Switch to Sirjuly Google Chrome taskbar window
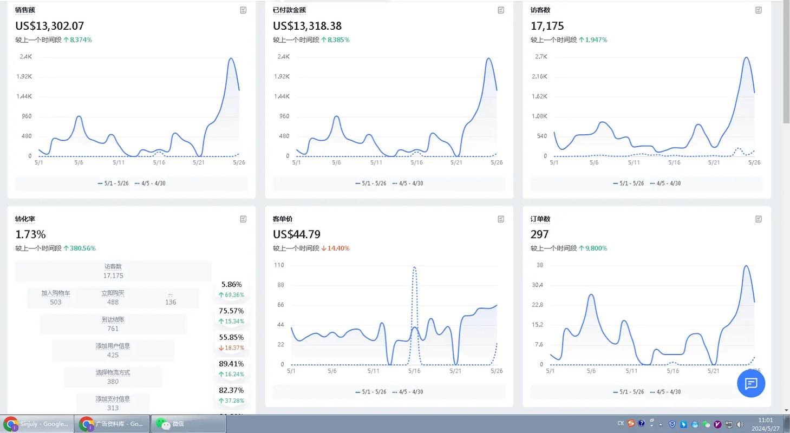This screenshot has height=433, width=790. [37, 424]
